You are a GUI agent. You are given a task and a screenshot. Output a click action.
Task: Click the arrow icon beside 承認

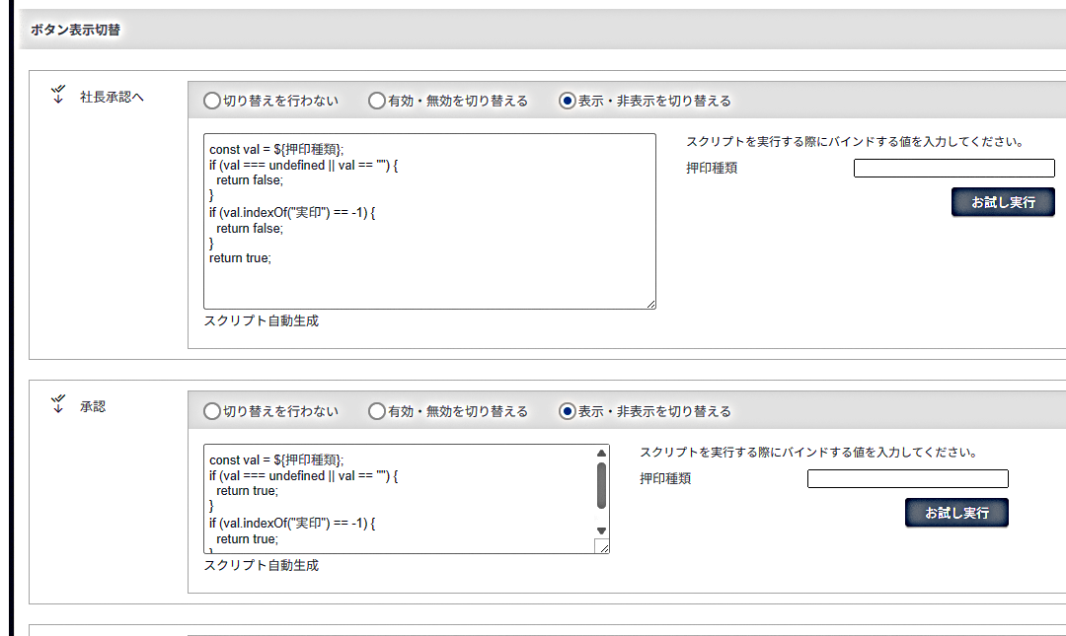[58, 404]
